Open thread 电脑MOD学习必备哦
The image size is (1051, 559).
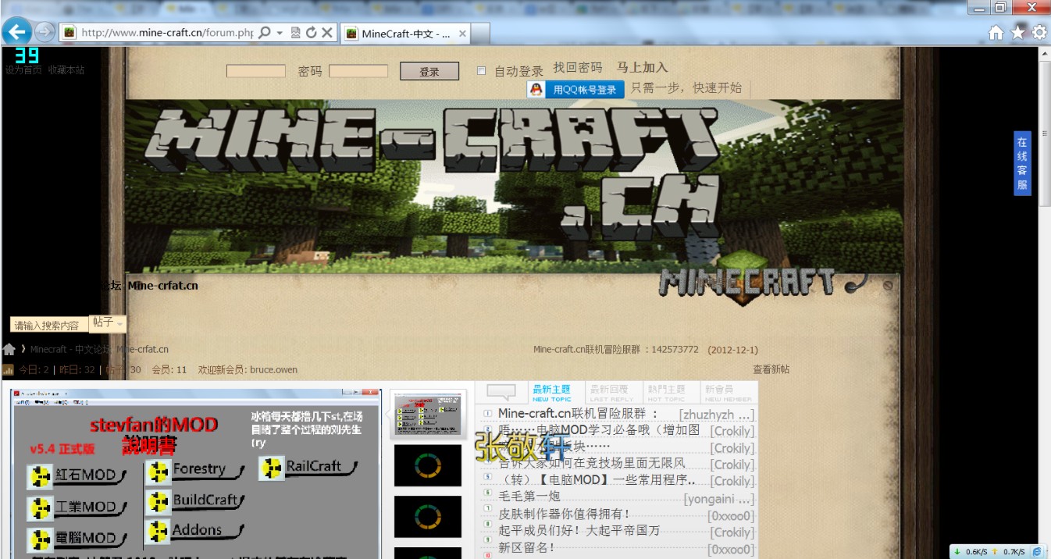tap(599, 430)
